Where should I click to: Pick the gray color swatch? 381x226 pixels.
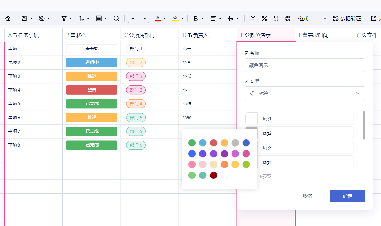pyautogui.click(x=235, y=143)
